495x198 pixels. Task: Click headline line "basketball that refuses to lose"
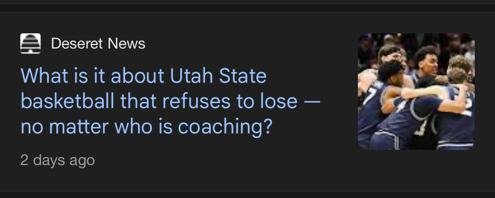point(159,101)
